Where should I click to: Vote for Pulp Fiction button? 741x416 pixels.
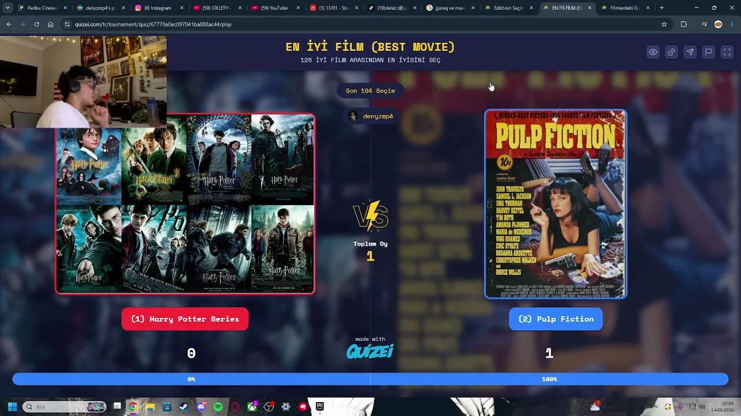pyautogui.click(x=556, y=319)
